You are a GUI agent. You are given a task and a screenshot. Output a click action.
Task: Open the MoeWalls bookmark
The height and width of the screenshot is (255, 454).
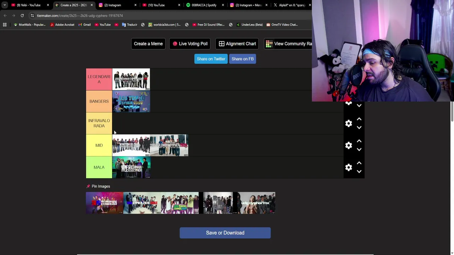click(x=29, y=25)
